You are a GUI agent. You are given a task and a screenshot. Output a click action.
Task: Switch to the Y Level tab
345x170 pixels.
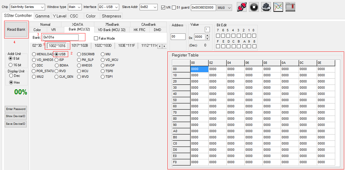(x=60, y=16)
